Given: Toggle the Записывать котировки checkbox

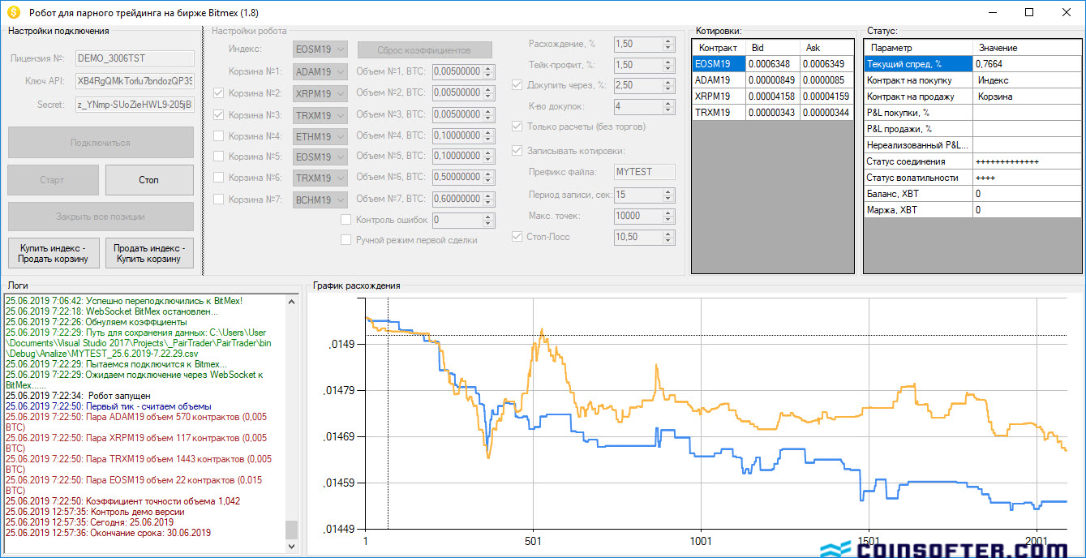Looking at the screenshot, I should pos(517,151).
